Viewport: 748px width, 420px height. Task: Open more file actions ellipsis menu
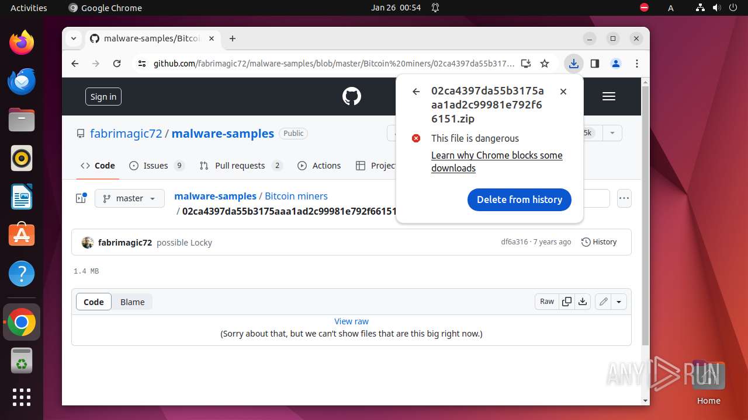tap(624, 198)
